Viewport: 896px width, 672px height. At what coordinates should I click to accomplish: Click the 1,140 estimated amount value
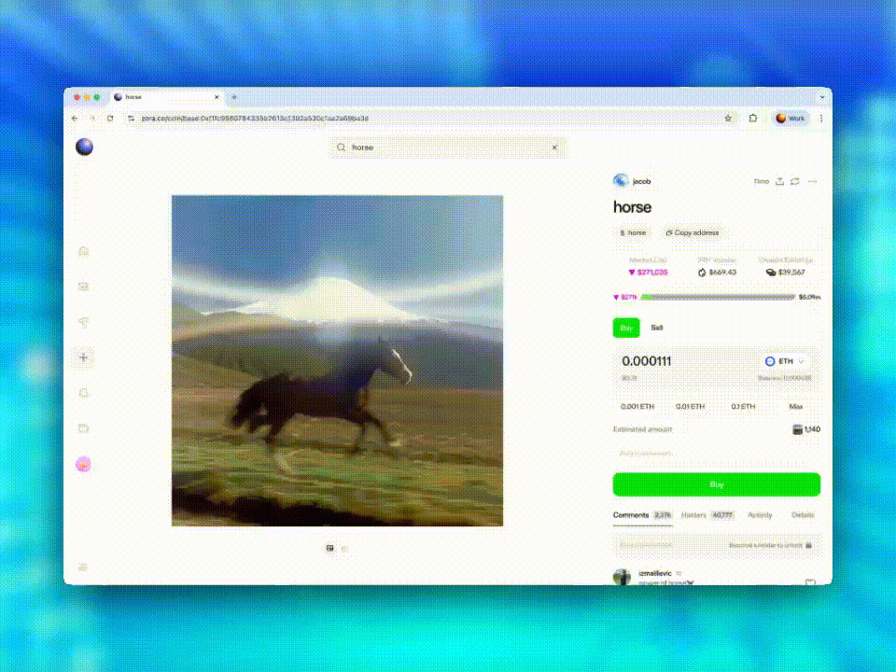[806, 429]
